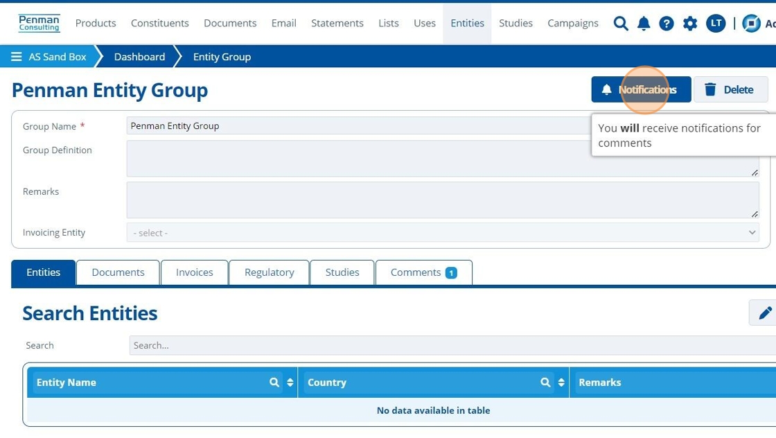The width and height of the screenshot is (776, 438).
Task: Click the Delete button
Action: (x=730, y=89)
